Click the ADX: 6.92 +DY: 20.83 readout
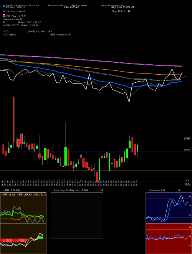Screen dimensions: 192x254 point(23,194)
